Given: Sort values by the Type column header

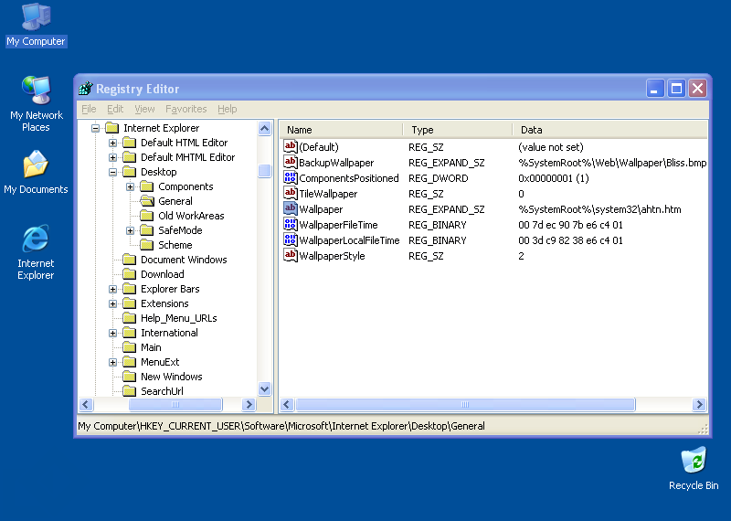Looking at the screenshot, I should click(x=459, y=130).
